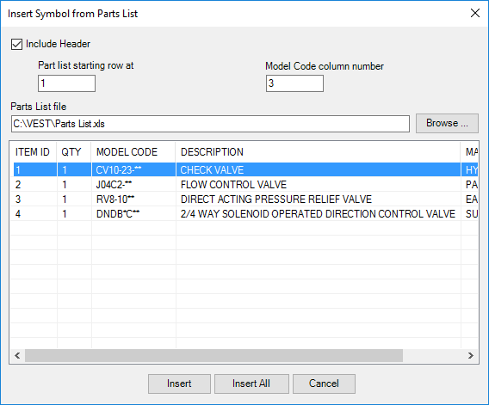The width and height of the screenshot is (489, 405).
Task: Click the Parts List file path field
Action: point(210,124)
